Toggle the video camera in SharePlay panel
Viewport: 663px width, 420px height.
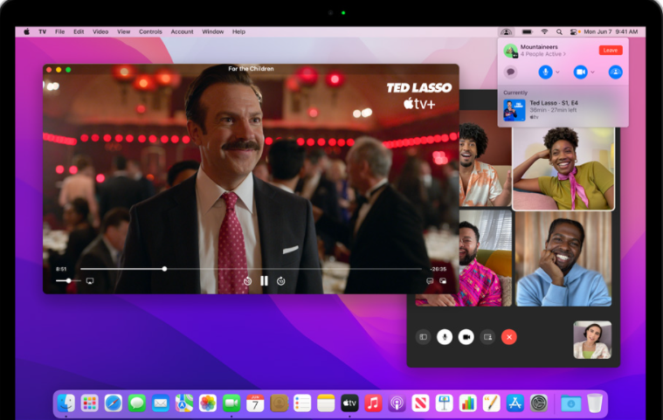tap(581, 72)
